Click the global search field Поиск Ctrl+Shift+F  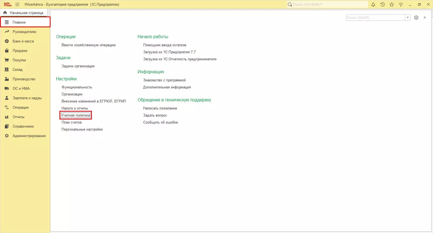[330, 4]
